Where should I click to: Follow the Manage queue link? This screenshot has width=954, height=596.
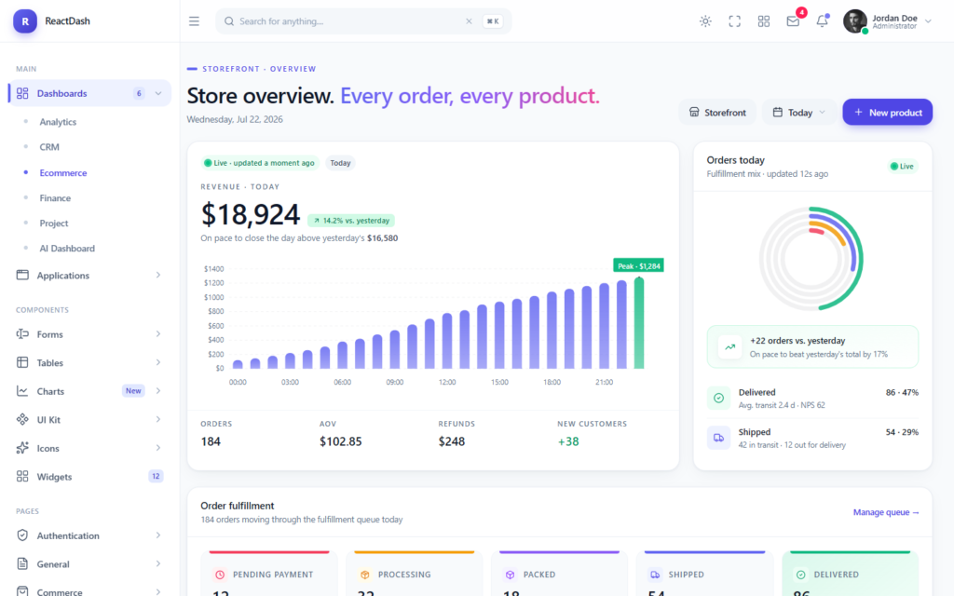coord(886,512)
